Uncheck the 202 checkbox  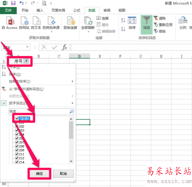pos(17,126)
